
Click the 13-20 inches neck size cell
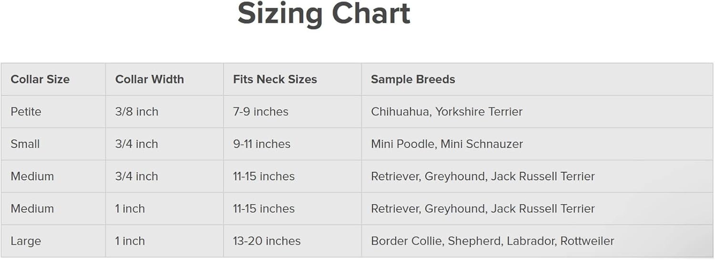click(x=266, y=241)
